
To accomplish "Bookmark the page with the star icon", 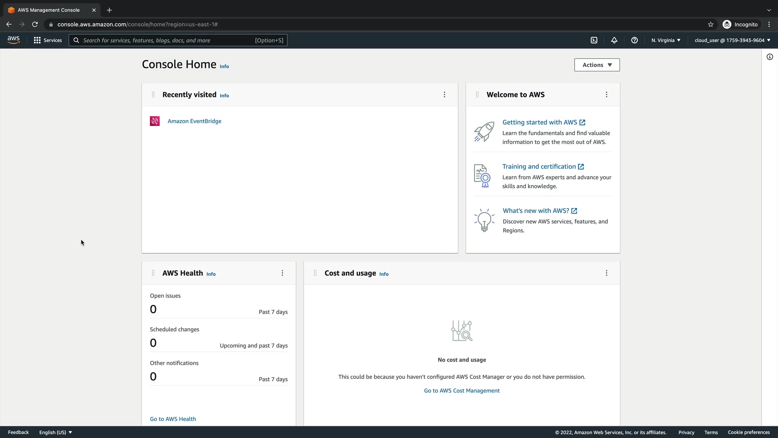I will 711,24.
